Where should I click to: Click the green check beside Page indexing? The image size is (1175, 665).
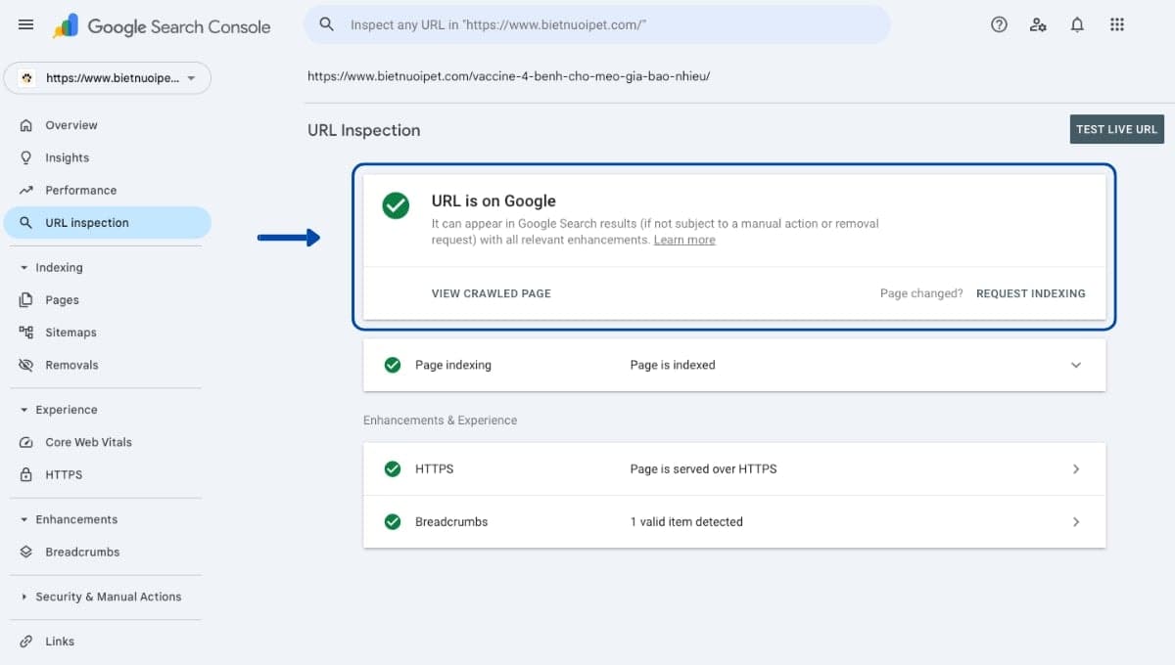click(393, 365)
